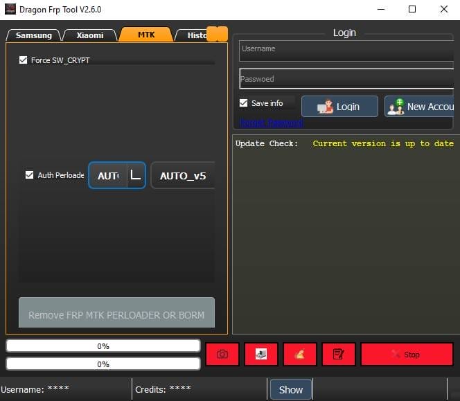Click the Username: **** status entry
The image size is (460, 401).
tap(35, 389)
